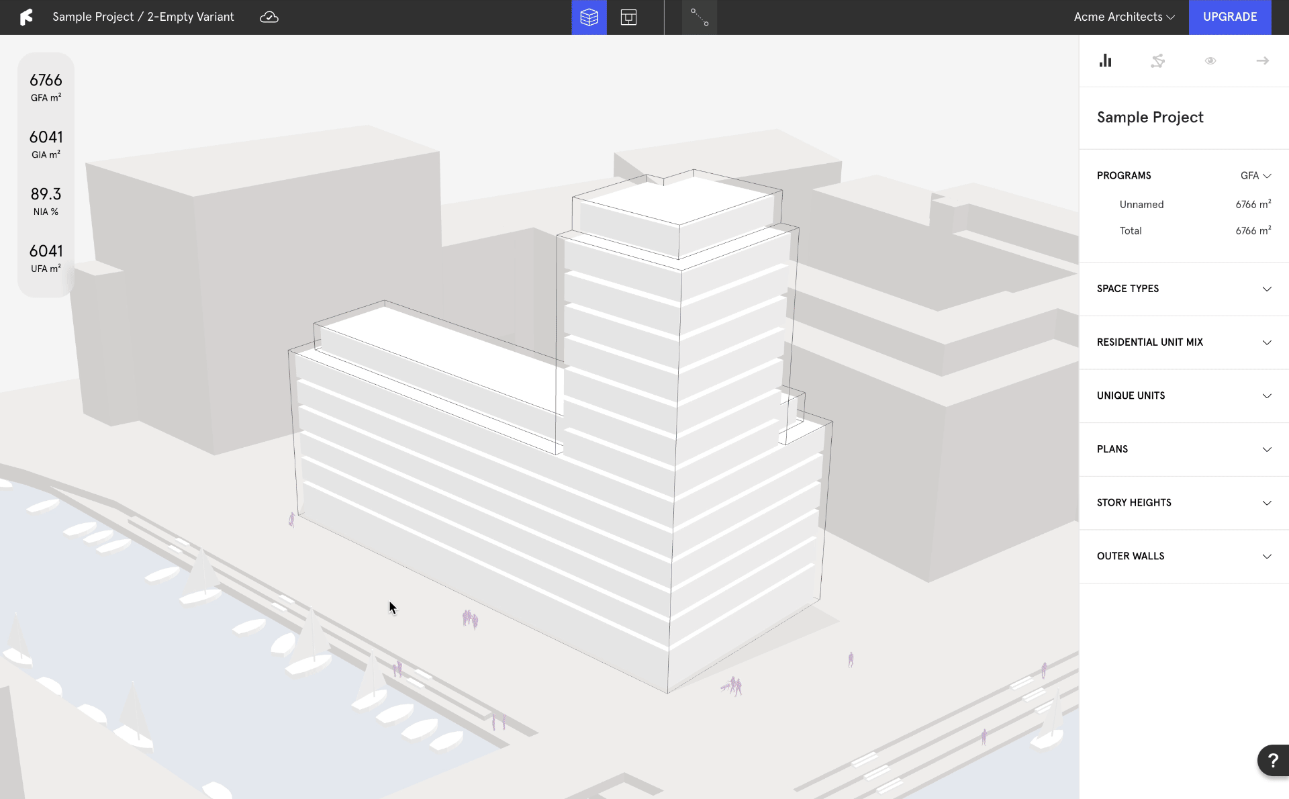Image resolution: width=1289 pixels, height=799 pixels.
Task: Toggle the visibility eye icon panel
Action: pyautogui.click(x=1210, y=60)
